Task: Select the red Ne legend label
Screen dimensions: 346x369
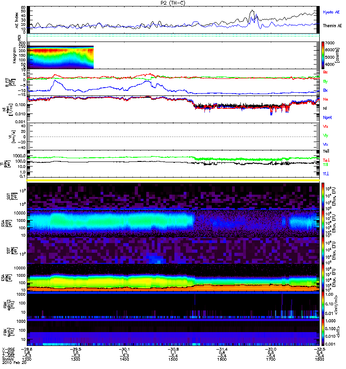Action: pyautogui.click(x=326, y=99)
